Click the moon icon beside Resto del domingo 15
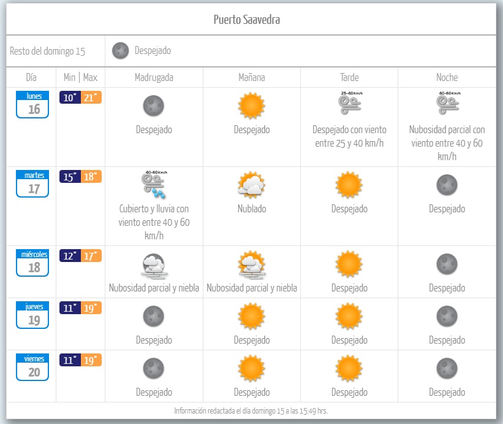The width and height of the screenshot is (503, 424). pos(121,50)
